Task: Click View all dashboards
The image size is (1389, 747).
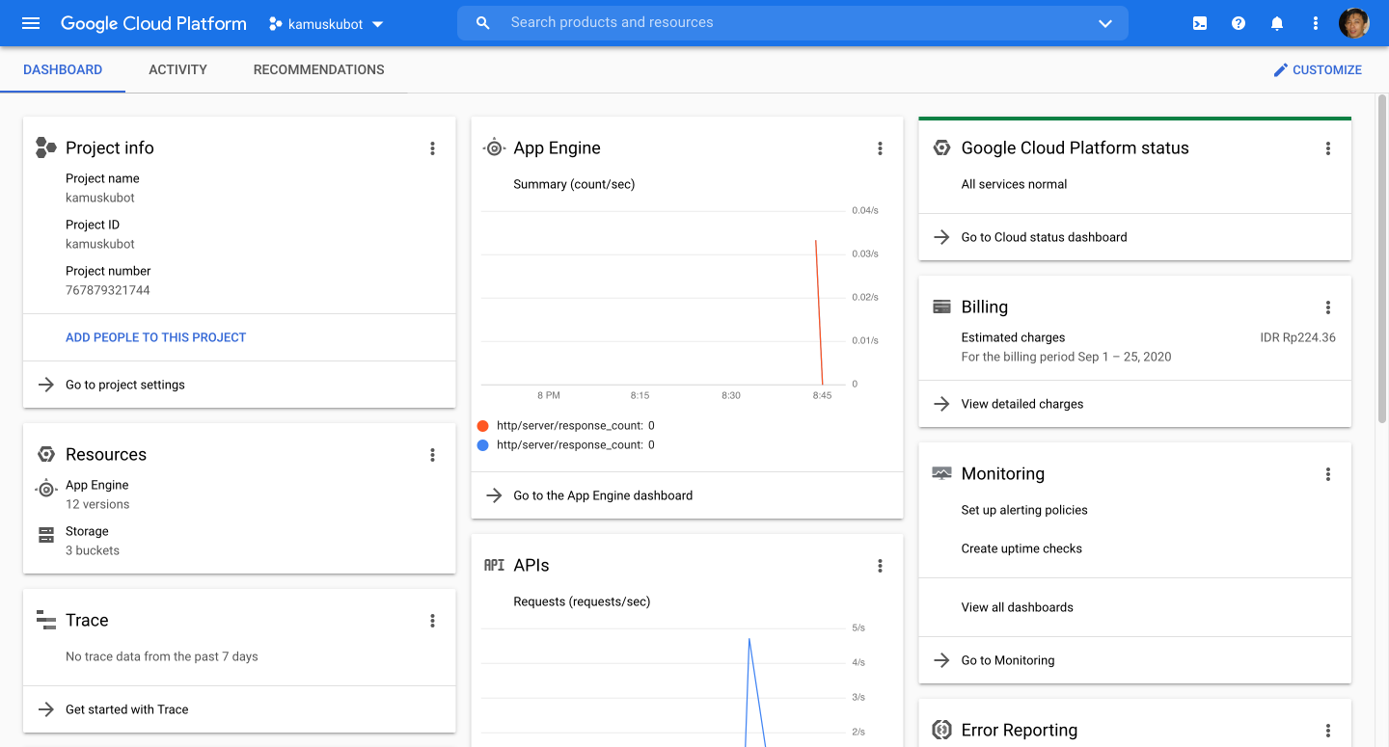Action: point(1017,607)
